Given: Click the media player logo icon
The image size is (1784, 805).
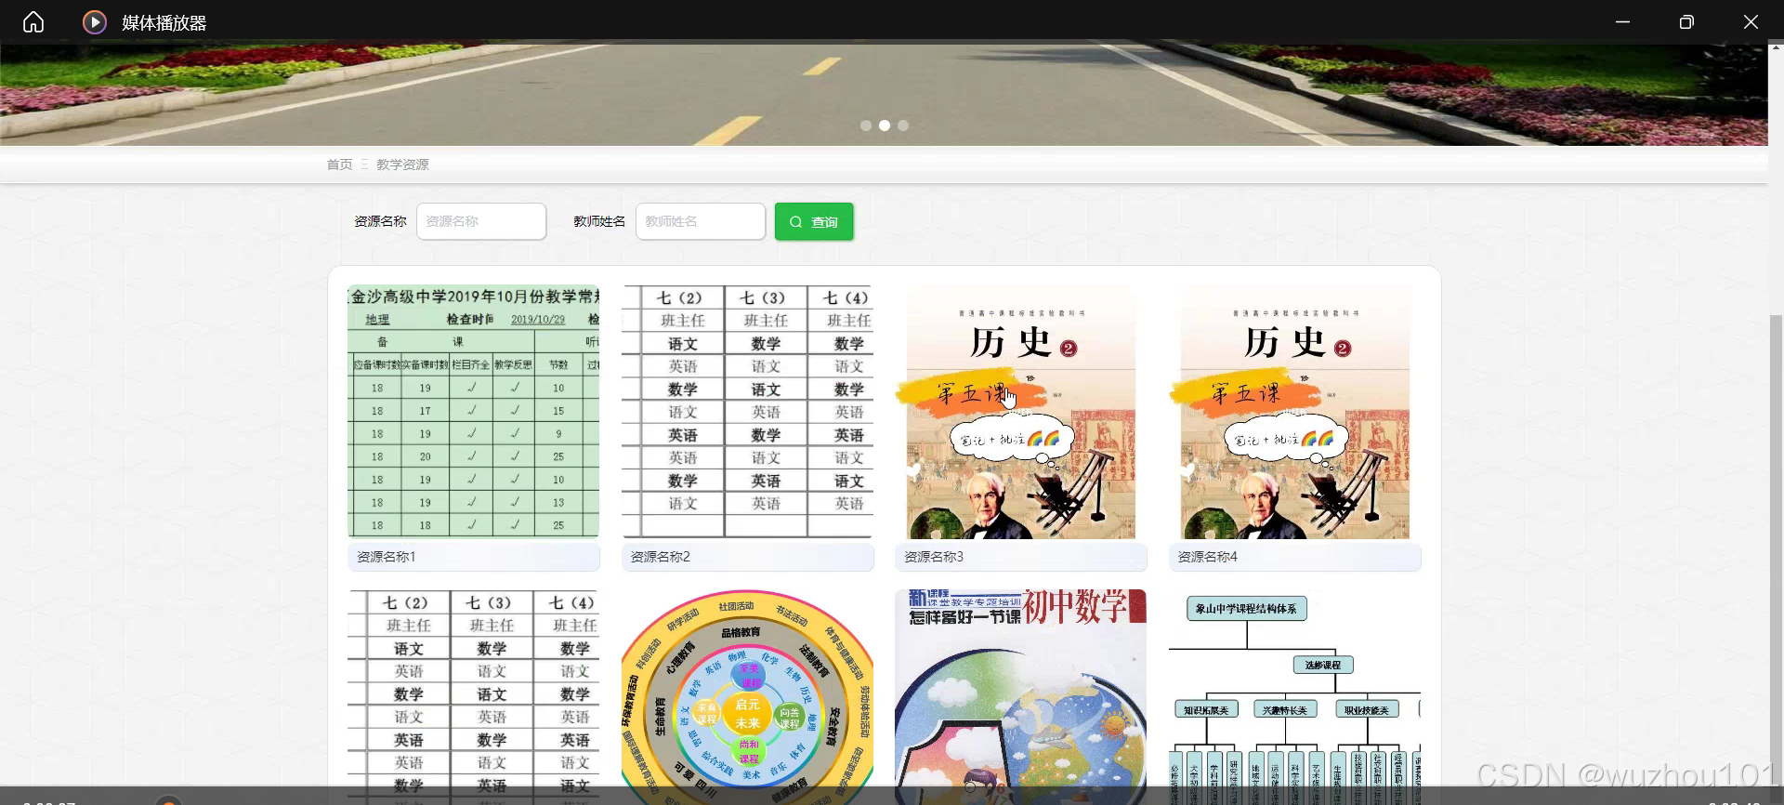Looking at the screenshot, I should click(95, 22).
